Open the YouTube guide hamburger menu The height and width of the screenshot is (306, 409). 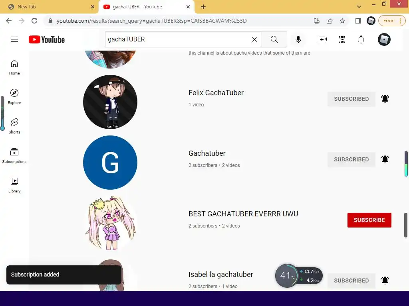click(x=14, y=39)
